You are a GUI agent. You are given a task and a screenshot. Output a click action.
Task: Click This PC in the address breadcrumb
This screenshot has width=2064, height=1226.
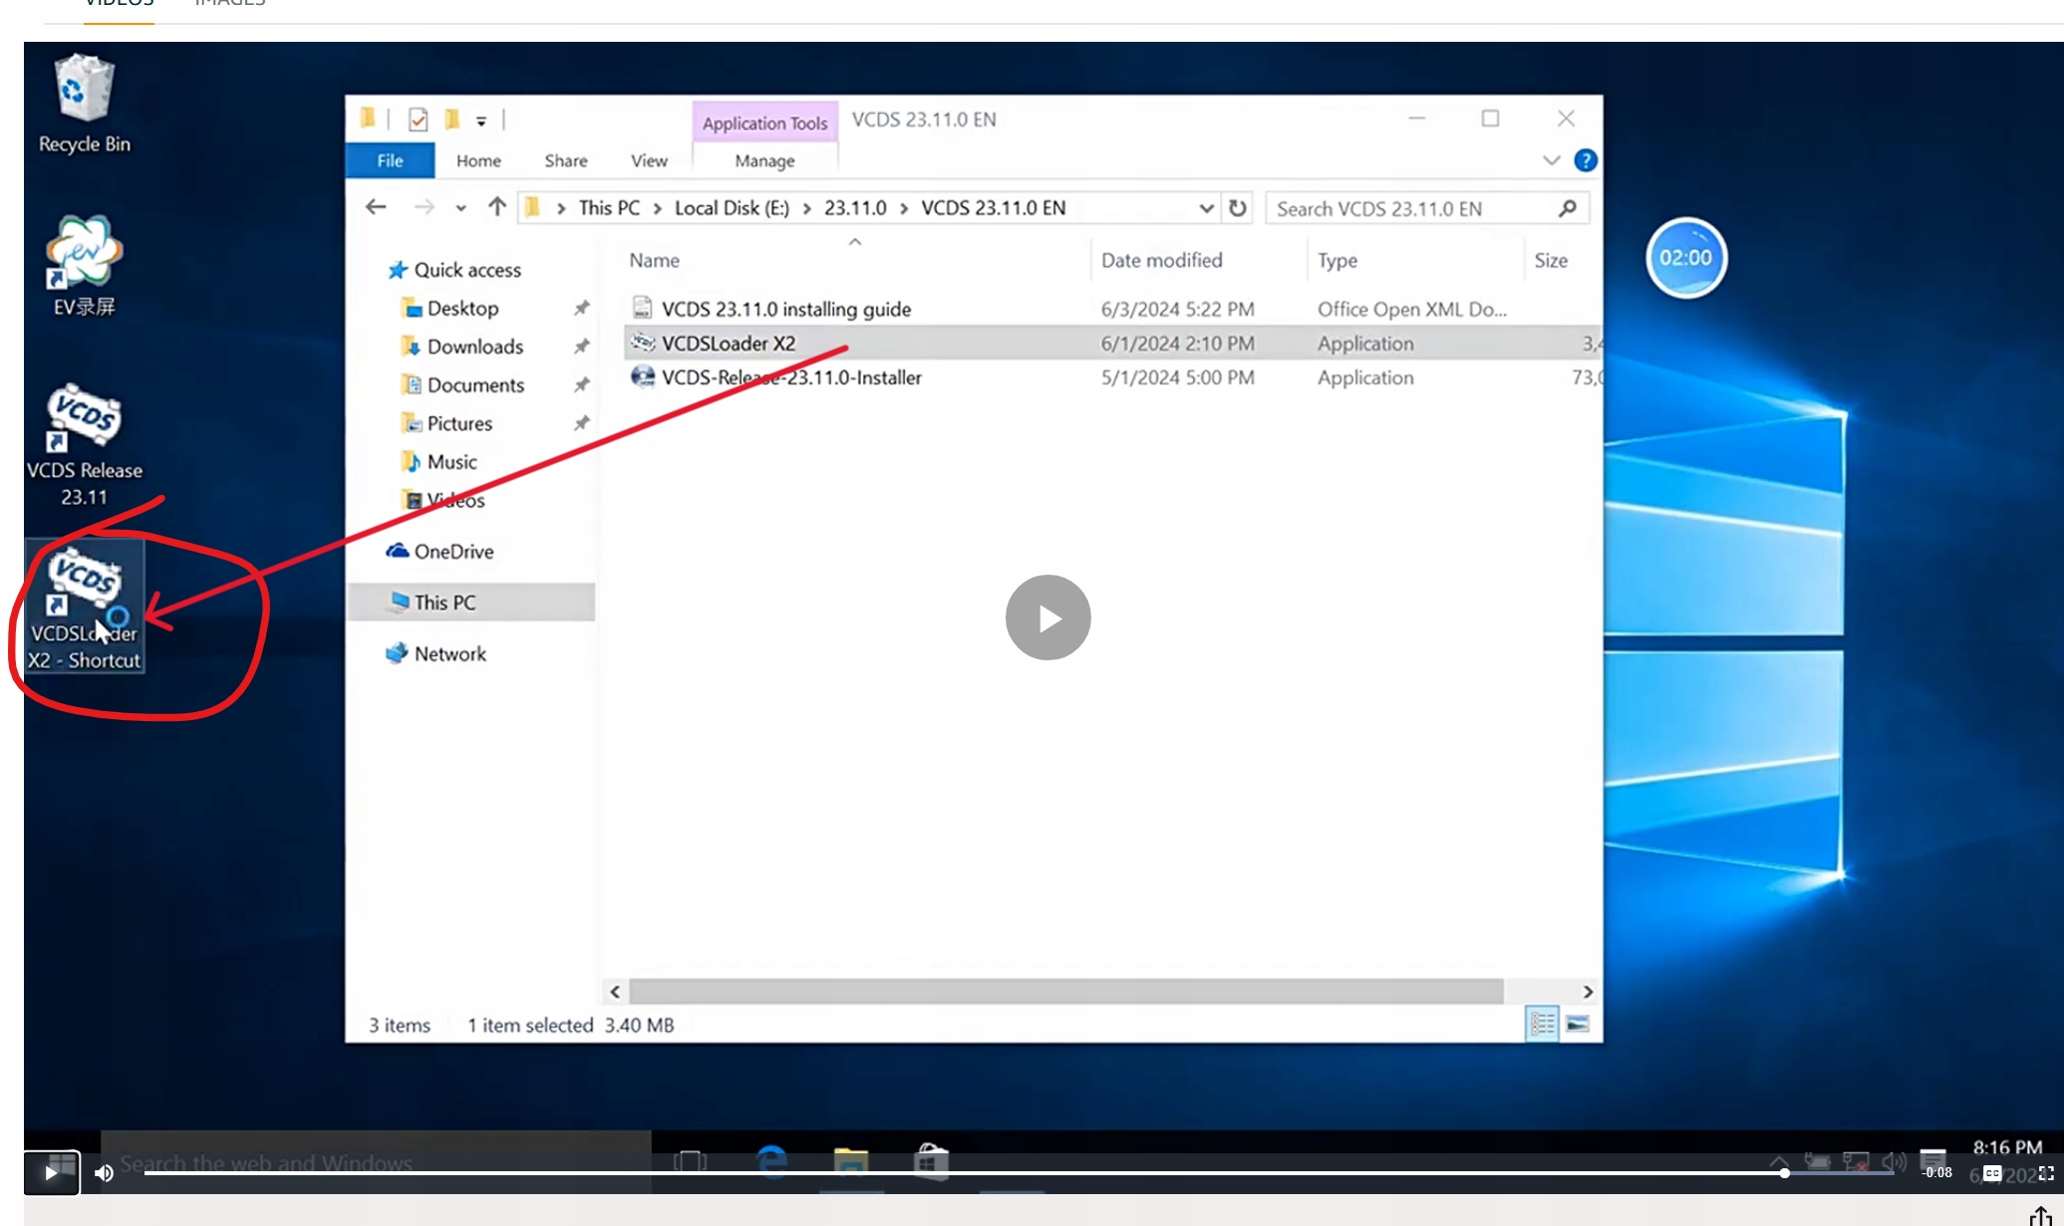coord(609,208)
